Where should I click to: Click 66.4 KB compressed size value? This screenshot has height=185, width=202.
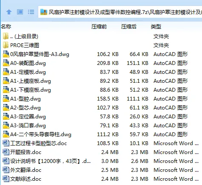[x=139, y=54]
